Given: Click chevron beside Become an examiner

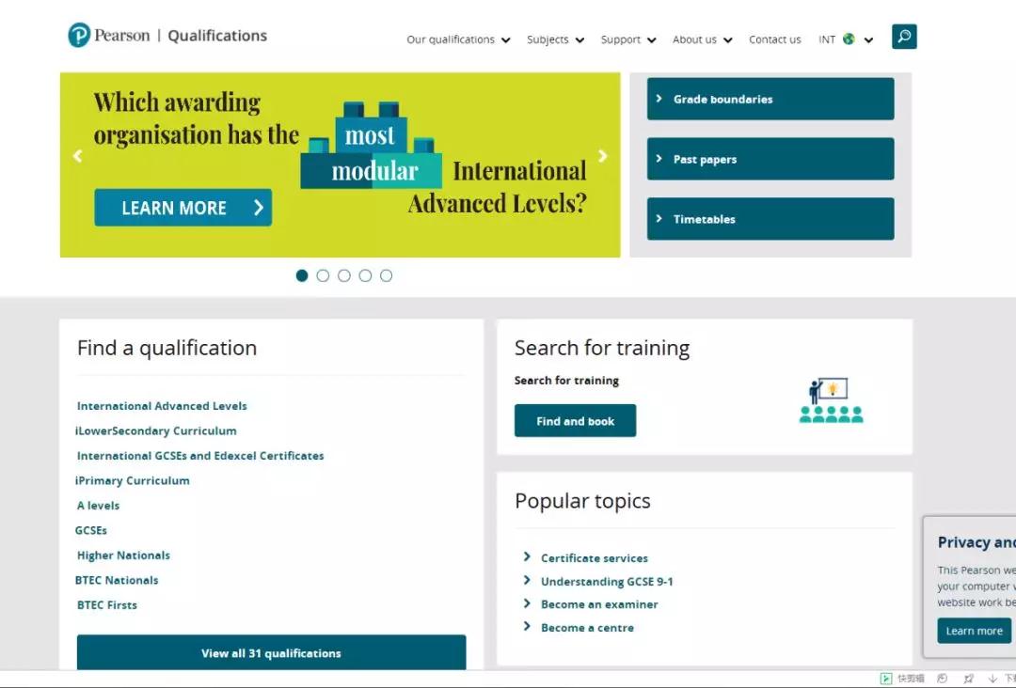Looking at the screenshot, I should click(527, 603).
